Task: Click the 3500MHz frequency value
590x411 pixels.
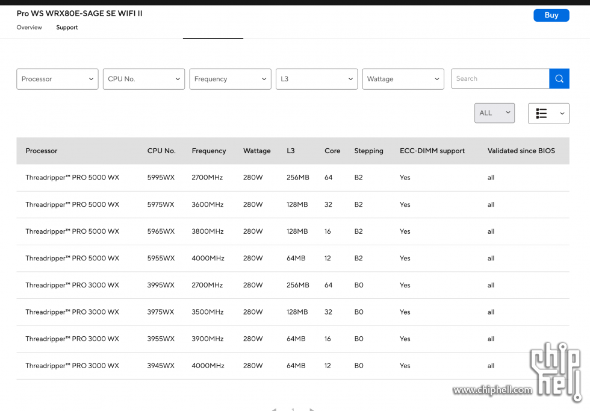Action: click(207, 312)
